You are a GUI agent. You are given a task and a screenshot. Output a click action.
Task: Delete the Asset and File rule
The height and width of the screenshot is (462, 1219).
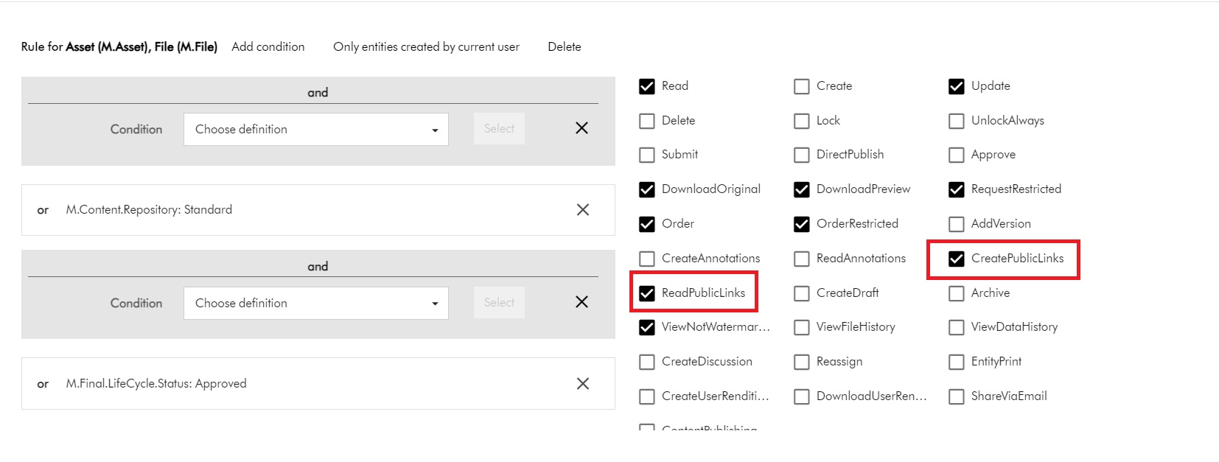click(564, 46)
